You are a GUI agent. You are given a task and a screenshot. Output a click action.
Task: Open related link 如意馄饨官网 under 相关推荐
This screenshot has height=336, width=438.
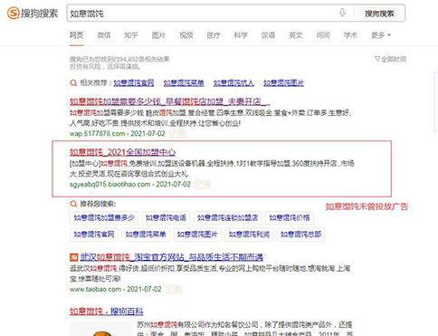[x=134, y=82]
